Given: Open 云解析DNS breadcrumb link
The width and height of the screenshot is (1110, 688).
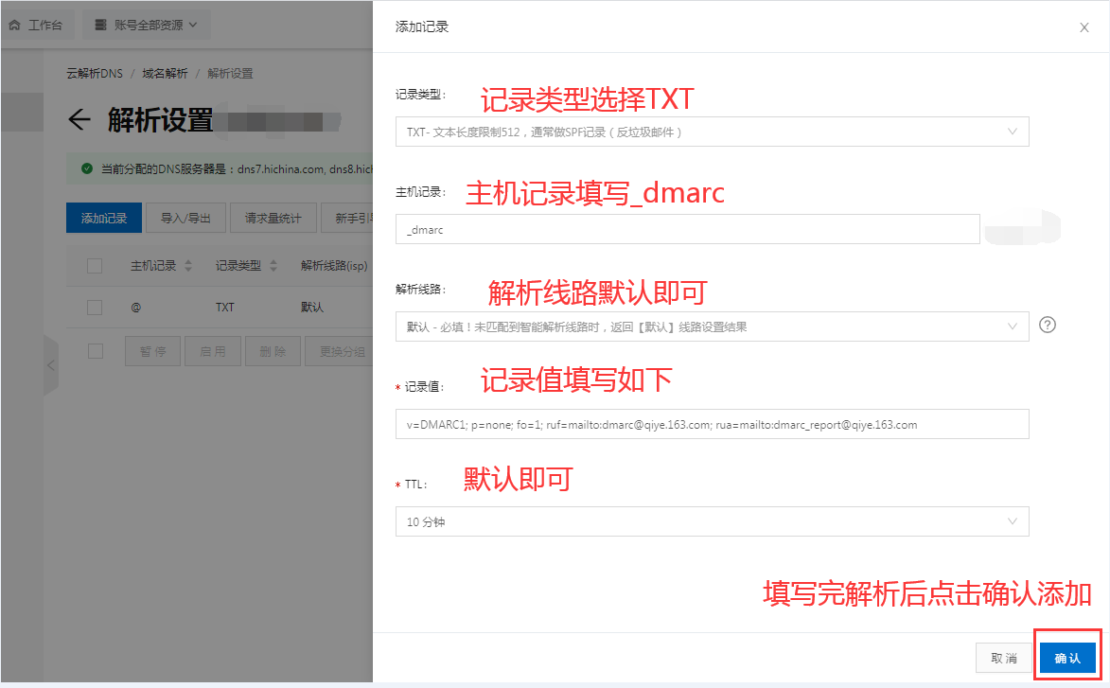Looking at the screenshot, I should (x=95, y=74).
